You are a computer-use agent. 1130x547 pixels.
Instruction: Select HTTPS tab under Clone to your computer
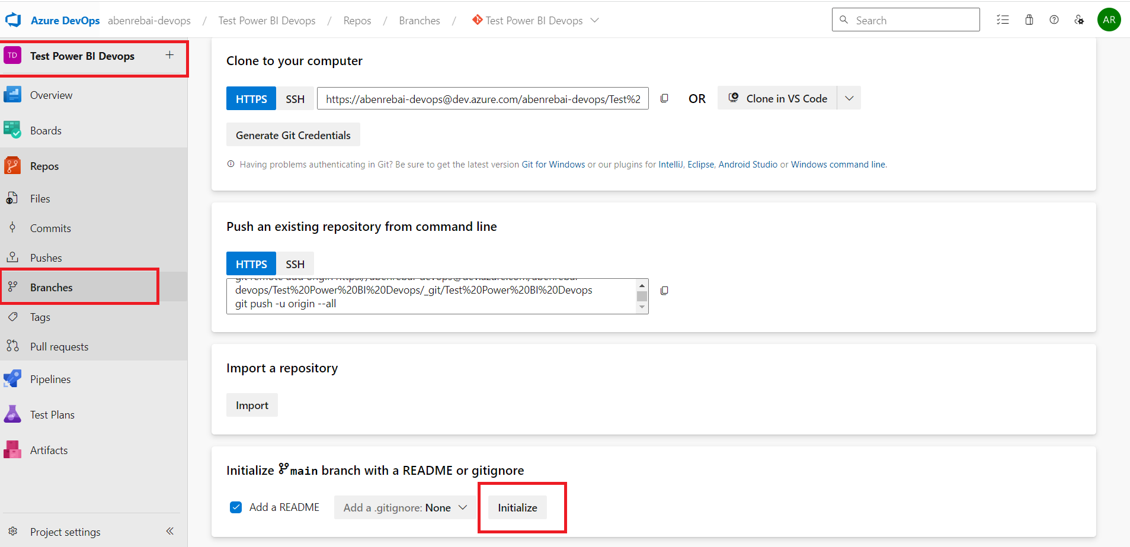click(x=251, y=99)
